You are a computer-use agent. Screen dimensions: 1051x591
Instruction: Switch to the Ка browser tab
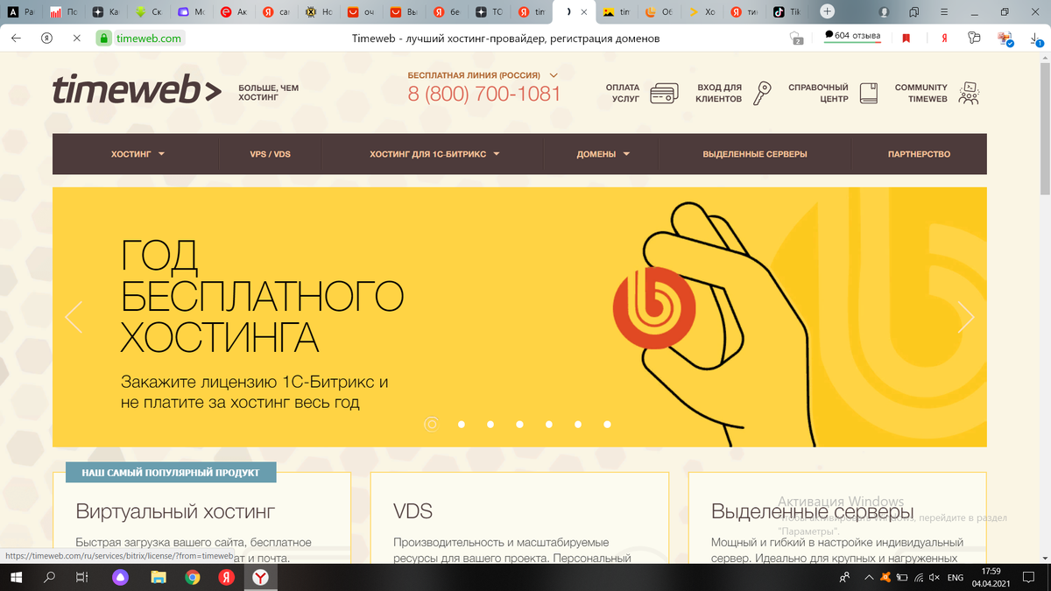pyautogui.click(x=106, y=12)
